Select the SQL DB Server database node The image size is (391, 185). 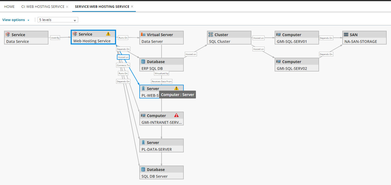(162, 173)
